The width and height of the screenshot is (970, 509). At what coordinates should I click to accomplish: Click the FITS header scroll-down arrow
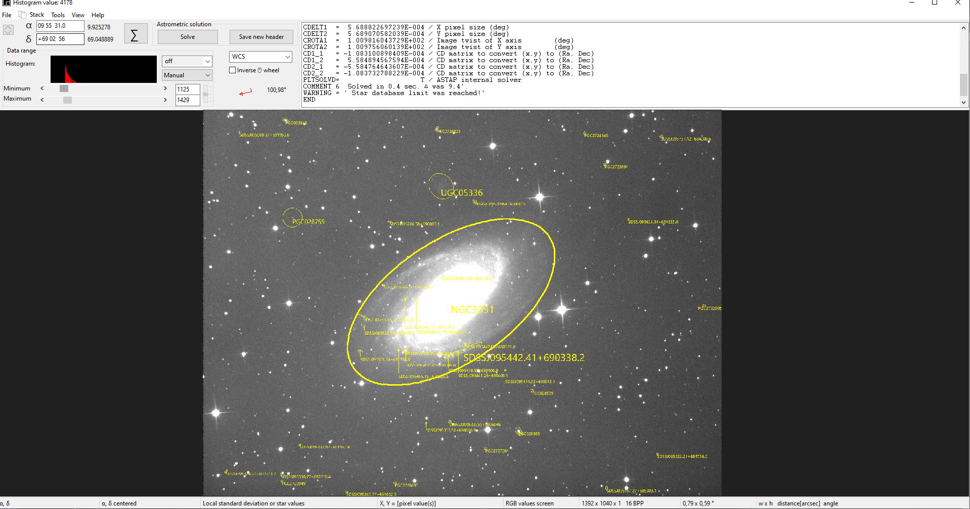pos(963,102)
